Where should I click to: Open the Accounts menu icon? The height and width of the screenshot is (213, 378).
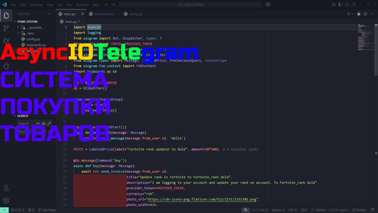[6, 188]
